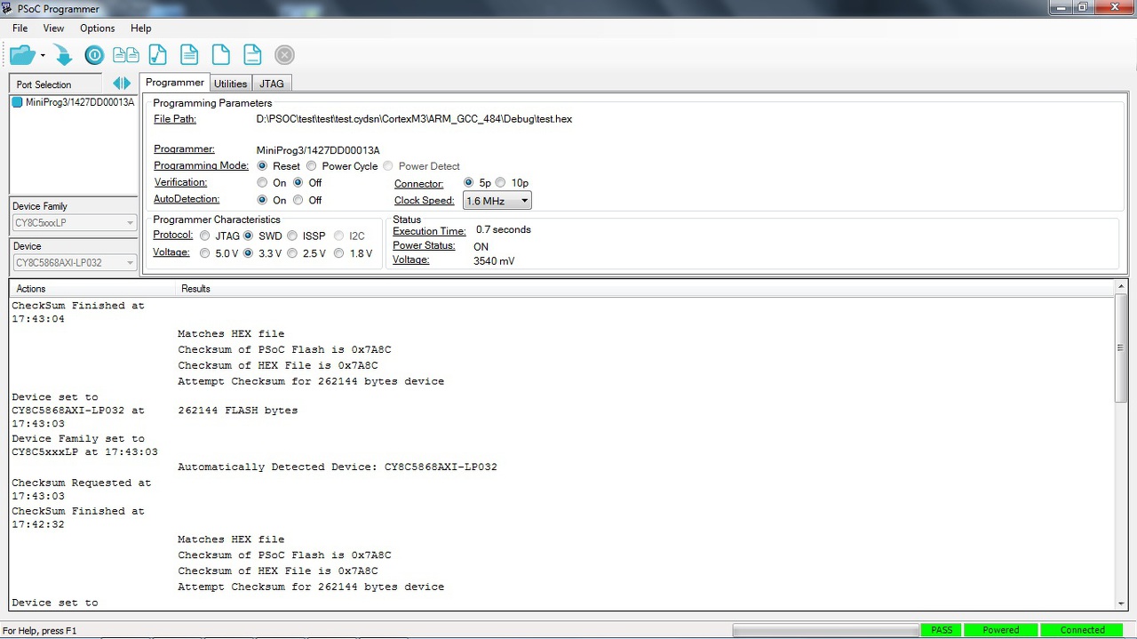Click the 'Automatically Detected Device' log line
This screenshot has width=1137, height=639.
pyautogui.click(x=338, y=467)
